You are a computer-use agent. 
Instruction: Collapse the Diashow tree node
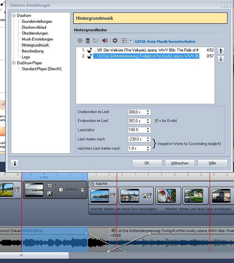tap(14, 16)
